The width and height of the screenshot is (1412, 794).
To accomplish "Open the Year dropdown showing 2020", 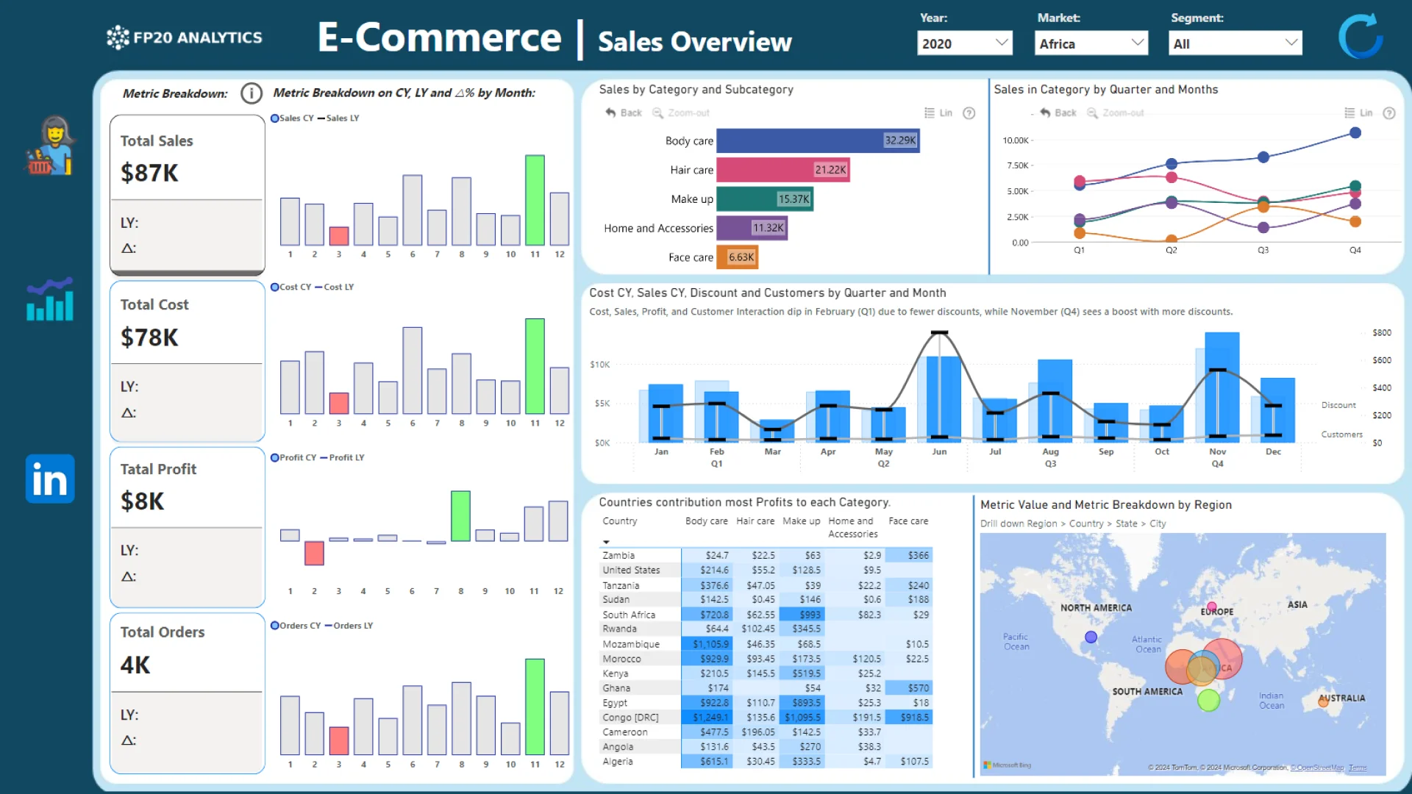I will pos(964,43).
